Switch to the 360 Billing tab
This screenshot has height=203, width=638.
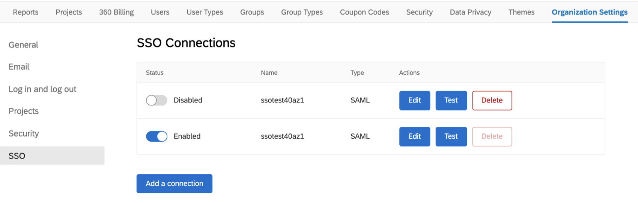[x=116, y=12]
